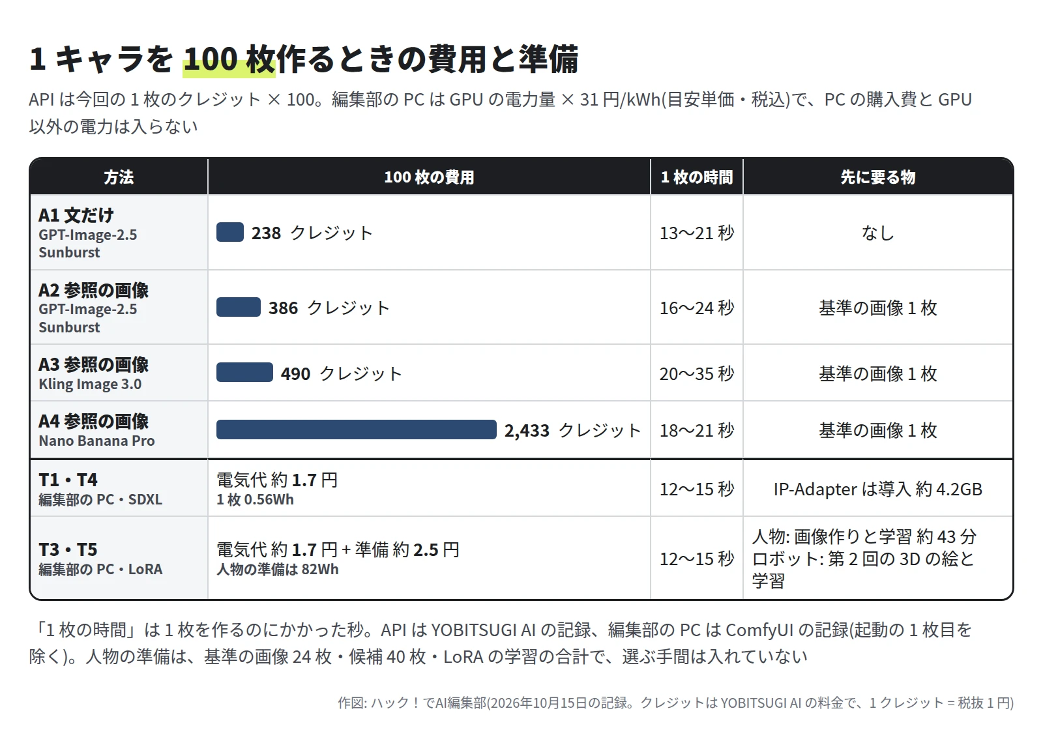Click 基準の画像 1 枚 in the A3 row

tap(878, 373)
